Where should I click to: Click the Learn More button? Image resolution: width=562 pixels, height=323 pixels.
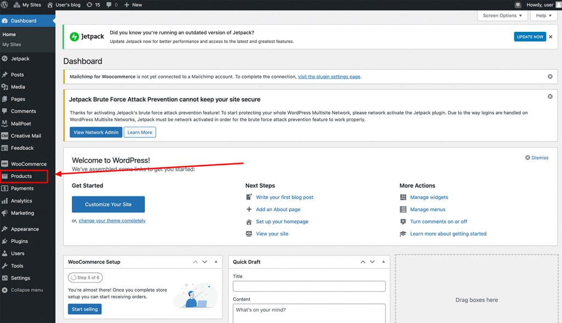140,133
